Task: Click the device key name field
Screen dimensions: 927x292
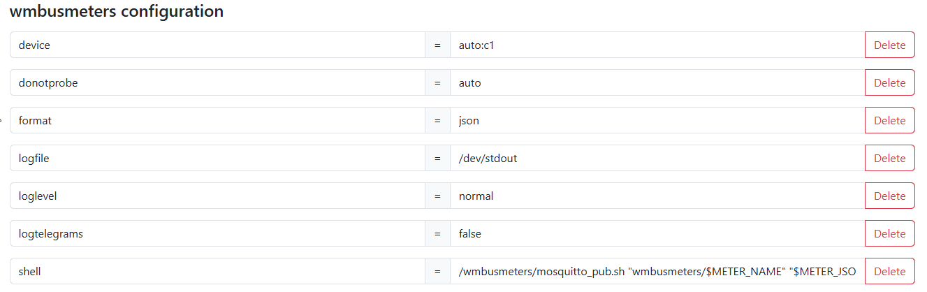Action: pos(217,45)
